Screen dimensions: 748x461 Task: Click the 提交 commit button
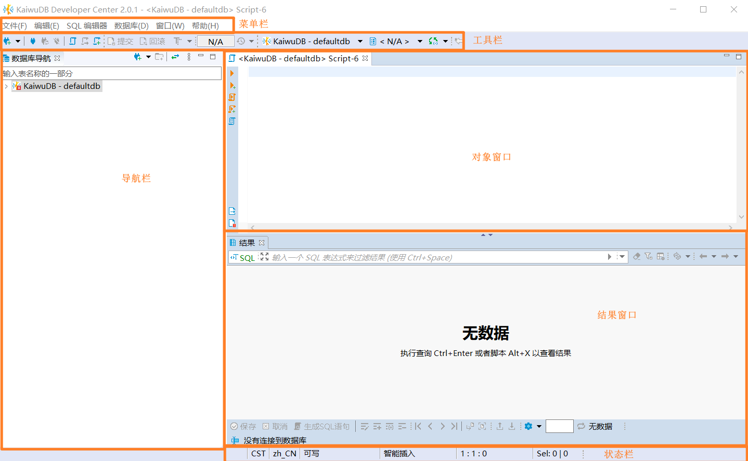click(120, 41)
